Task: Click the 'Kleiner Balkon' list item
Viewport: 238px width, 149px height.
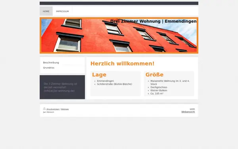Action: (159, 90)
